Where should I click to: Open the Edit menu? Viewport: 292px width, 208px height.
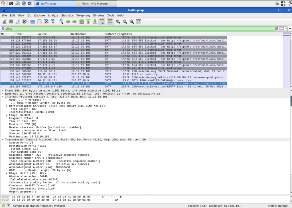pyautogui.click(x=12, y=15)
